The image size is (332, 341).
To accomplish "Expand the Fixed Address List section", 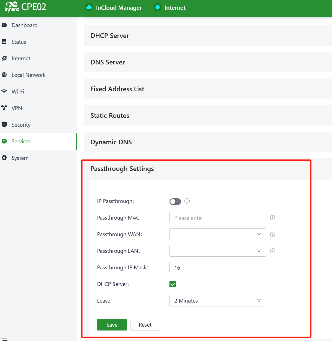I will [117, 89].
